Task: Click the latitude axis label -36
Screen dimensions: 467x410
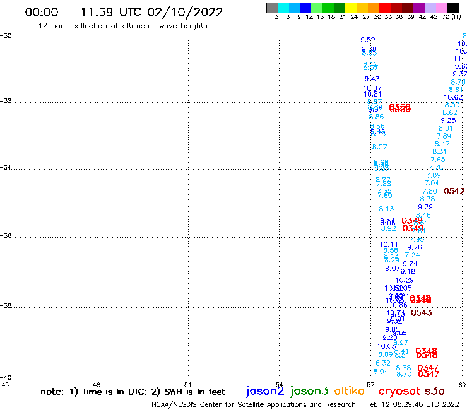Action: point(6,235)
